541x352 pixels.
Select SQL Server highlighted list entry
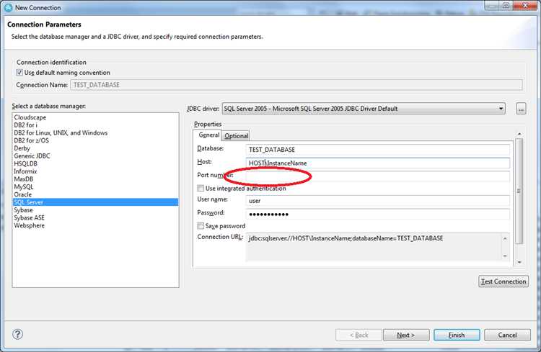(95, 202)
